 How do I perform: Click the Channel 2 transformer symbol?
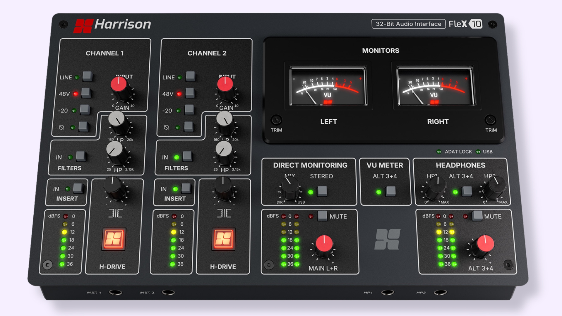click(x=224, y=213)
